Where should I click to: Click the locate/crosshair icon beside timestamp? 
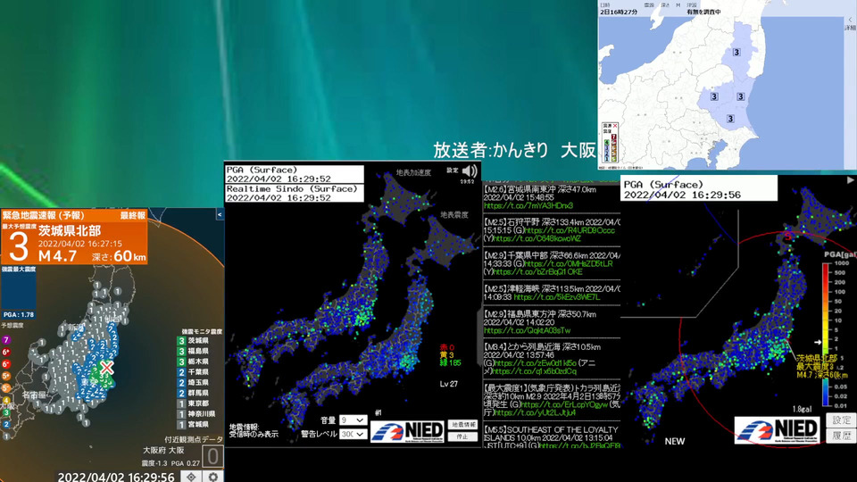click(191, 477)
